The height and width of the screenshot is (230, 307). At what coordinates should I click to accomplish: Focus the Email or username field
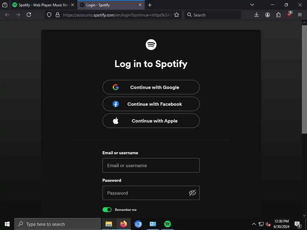pos(151,165)
